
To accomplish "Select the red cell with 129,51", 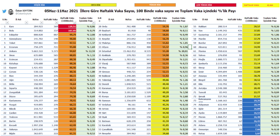I will (x=68, y=26).
